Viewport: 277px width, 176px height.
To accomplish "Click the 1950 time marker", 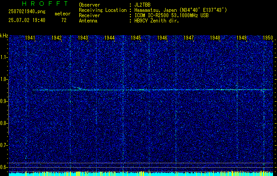I will coord(268,37).
